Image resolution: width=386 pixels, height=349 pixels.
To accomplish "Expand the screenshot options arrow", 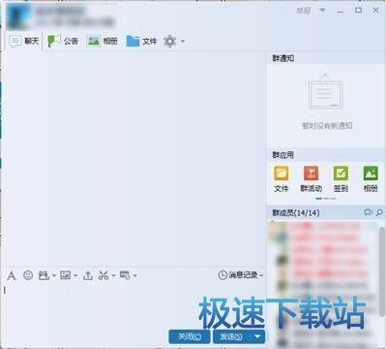I will pos(113,275).
